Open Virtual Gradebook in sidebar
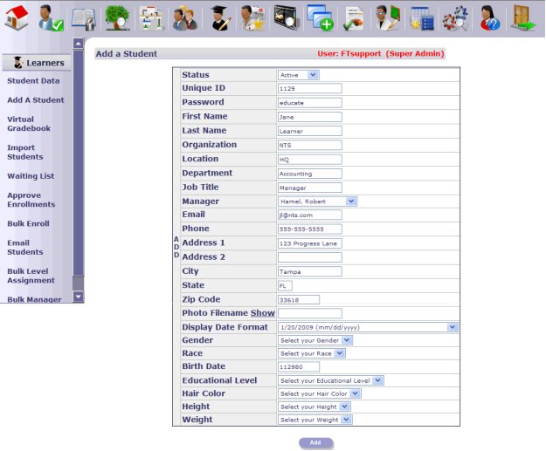The height and width of the screenshot is (451, 546). tap(29, 124)
